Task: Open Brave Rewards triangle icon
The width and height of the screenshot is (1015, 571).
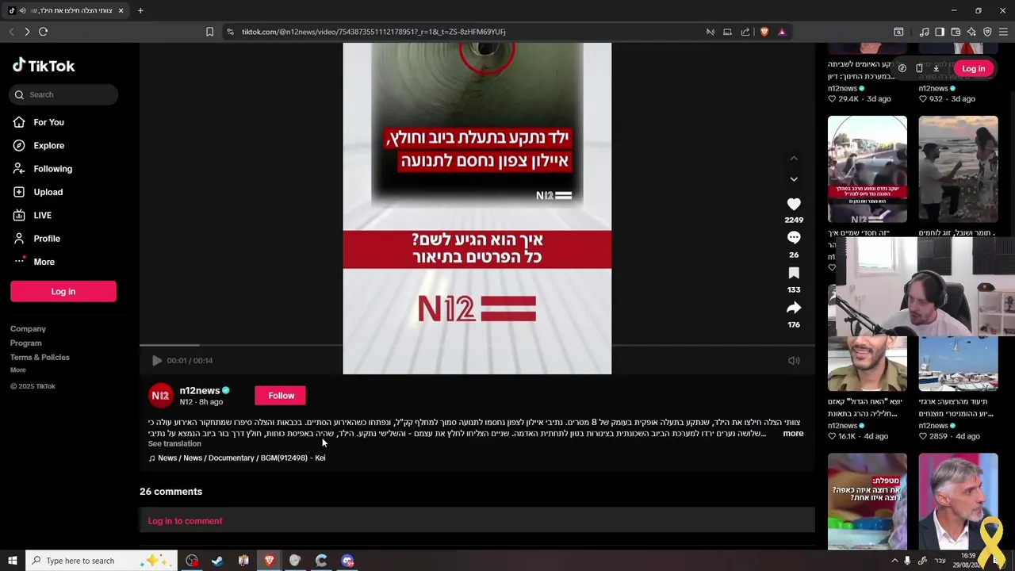Action: point(782,32)
